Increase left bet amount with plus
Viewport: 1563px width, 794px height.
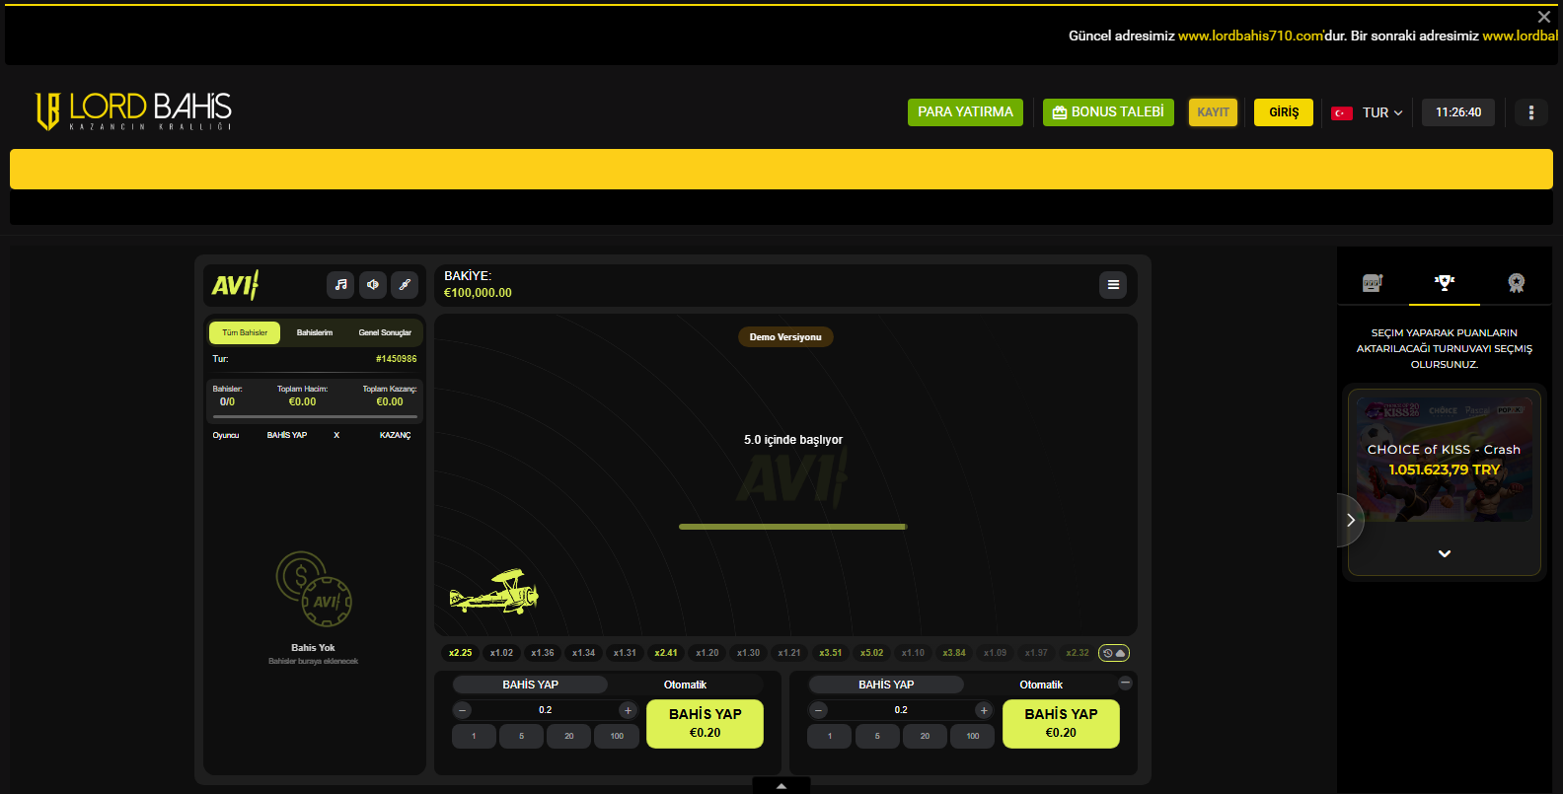628,710
